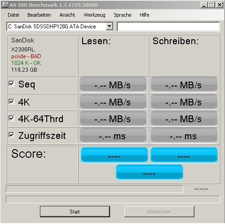The image size is (225, 224).
Task: Close the AS SSD Benchmark window
Action: pos(220,5)
